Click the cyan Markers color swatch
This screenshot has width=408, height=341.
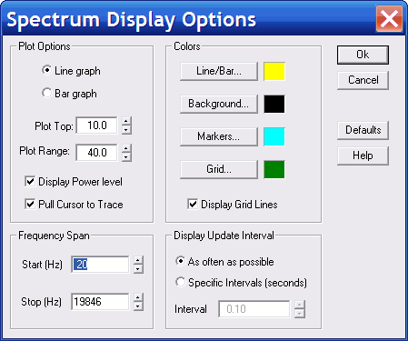274,136
